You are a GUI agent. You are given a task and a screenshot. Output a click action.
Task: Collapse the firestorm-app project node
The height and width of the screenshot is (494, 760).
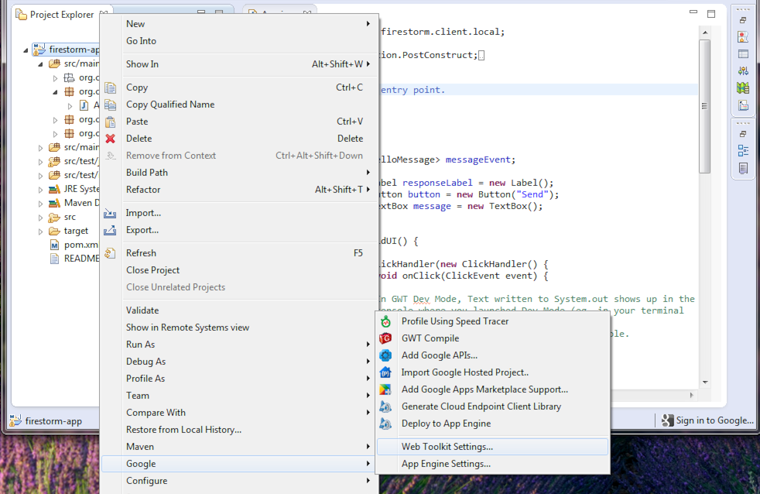26,50
